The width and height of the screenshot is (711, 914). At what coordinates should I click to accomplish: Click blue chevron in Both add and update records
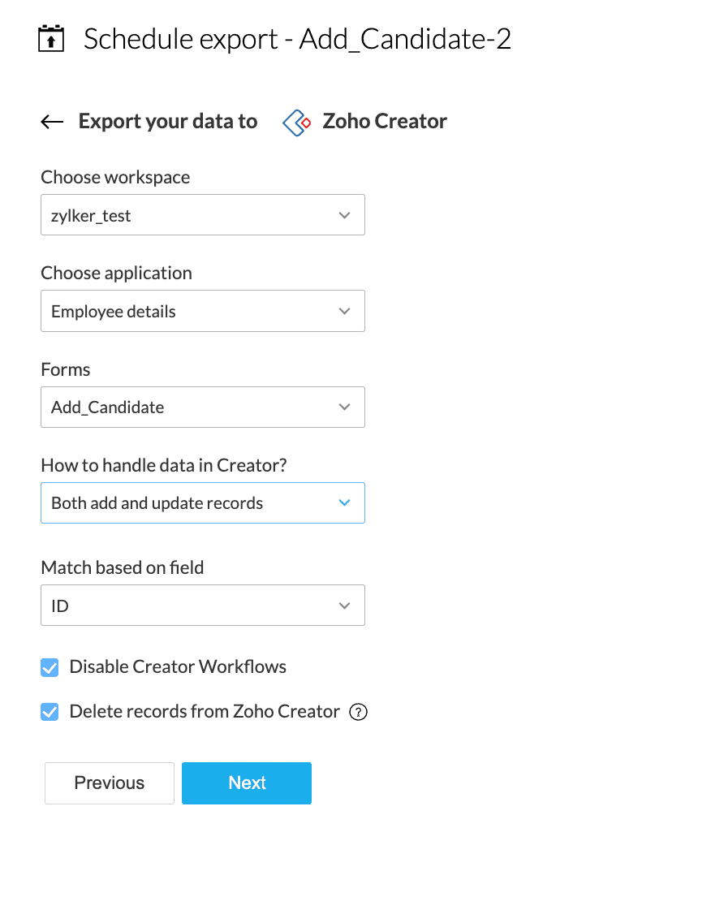(344, 502)
